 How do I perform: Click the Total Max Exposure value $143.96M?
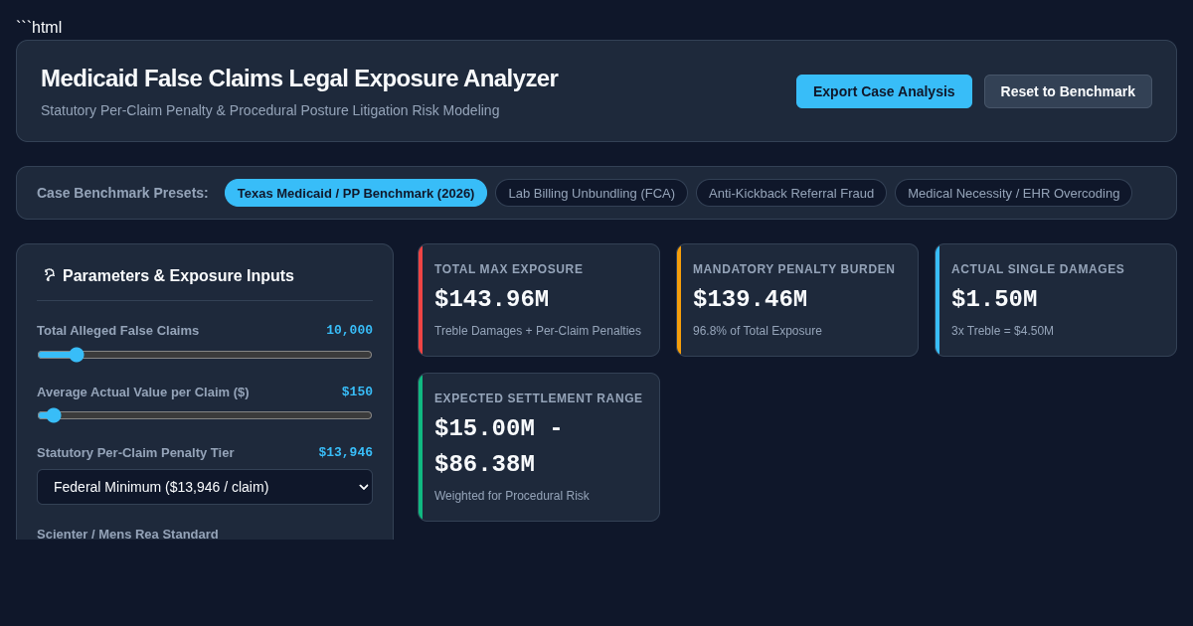(491, 299)
